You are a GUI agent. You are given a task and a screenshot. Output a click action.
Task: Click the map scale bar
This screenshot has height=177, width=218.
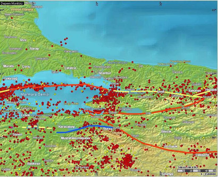tap(197, 171)
